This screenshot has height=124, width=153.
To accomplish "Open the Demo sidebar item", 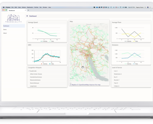I will [5, 29].
